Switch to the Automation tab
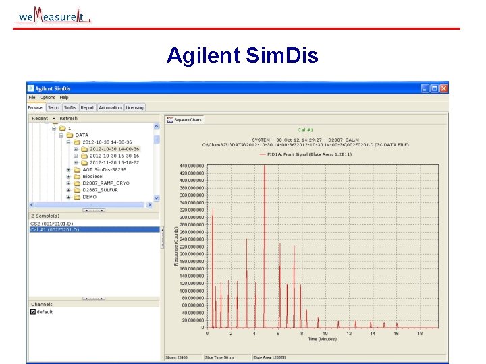The width and height of the screenshot is (486, 364). (110, 107)
